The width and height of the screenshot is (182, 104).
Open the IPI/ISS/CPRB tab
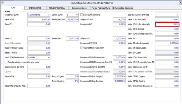pyautogui.click(x=35, y=8)
